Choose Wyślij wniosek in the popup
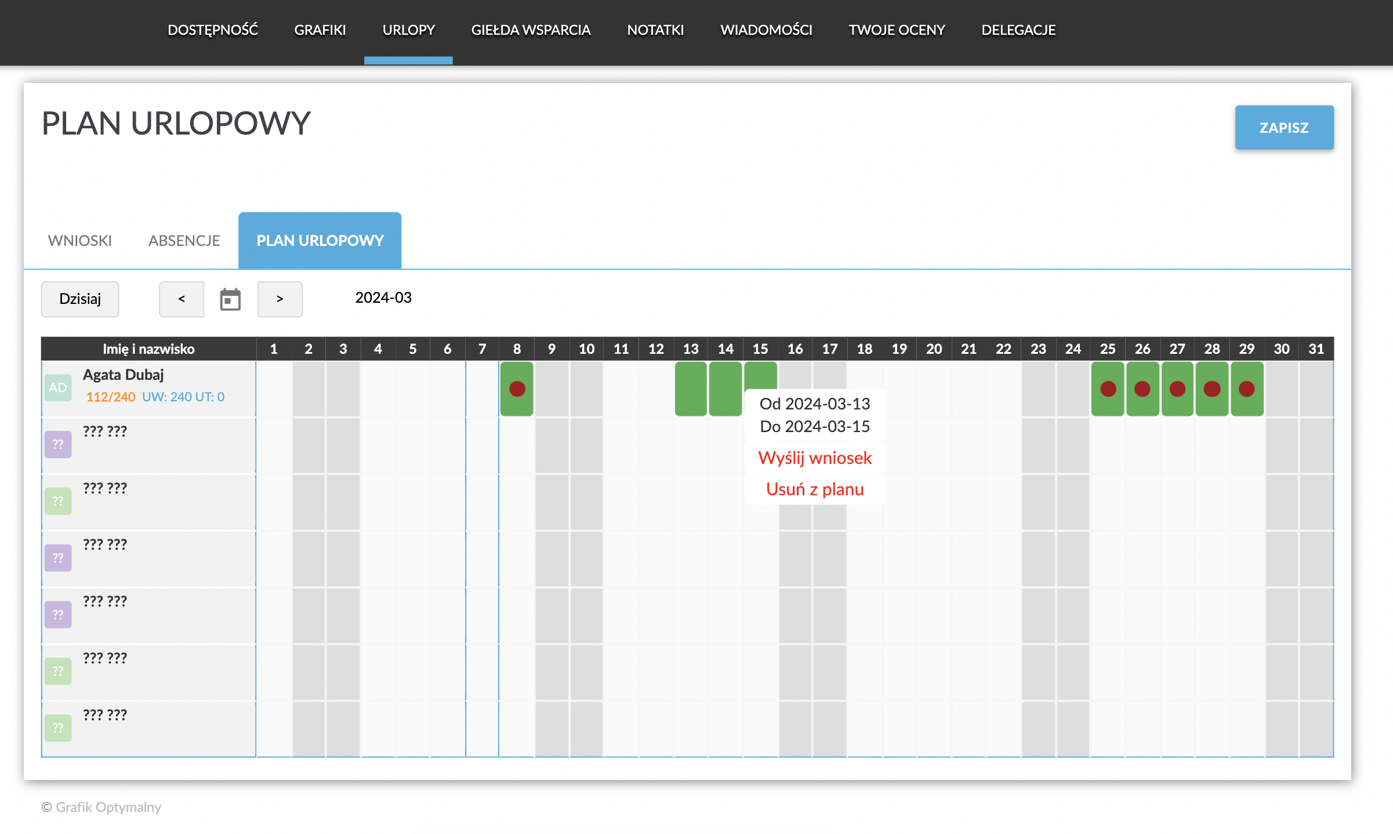1393x834 pixels. 815,458
